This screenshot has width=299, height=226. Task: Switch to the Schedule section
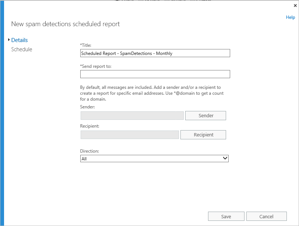pos(22,49)
